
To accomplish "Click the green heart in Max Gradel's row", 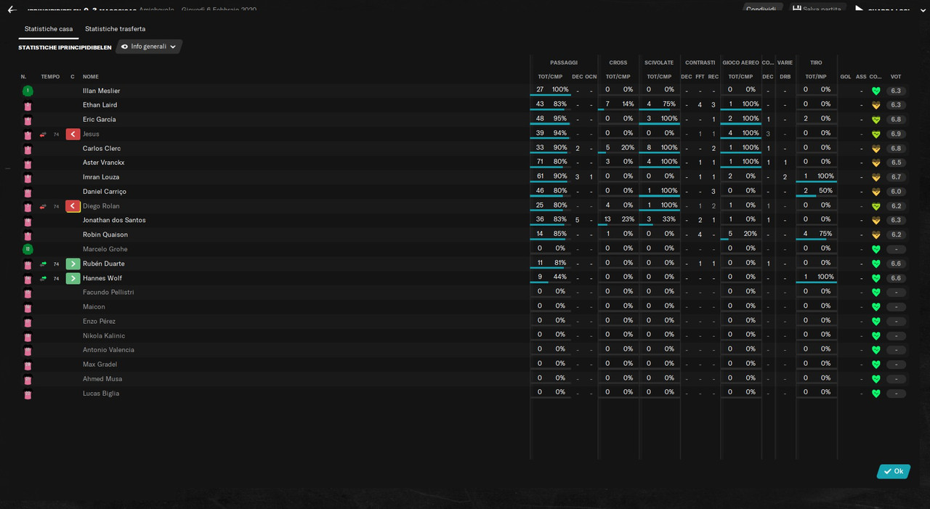I will click(x=876, y=365).
